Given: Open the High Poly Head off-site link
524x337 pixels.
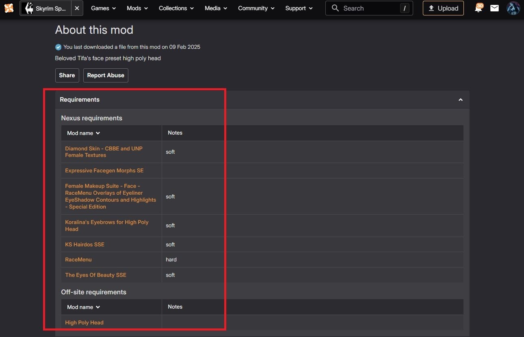Looking at the screenshot, I should (x=84, y=322).
